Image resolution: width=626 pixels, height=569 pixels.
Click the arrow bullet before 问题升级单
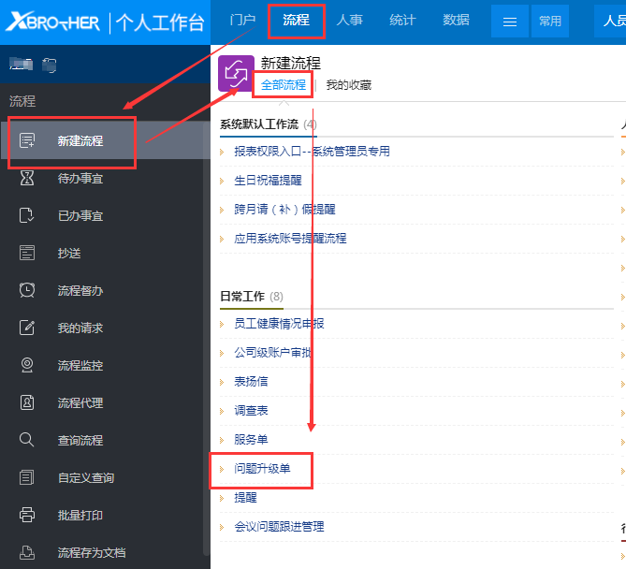[222, 469]
